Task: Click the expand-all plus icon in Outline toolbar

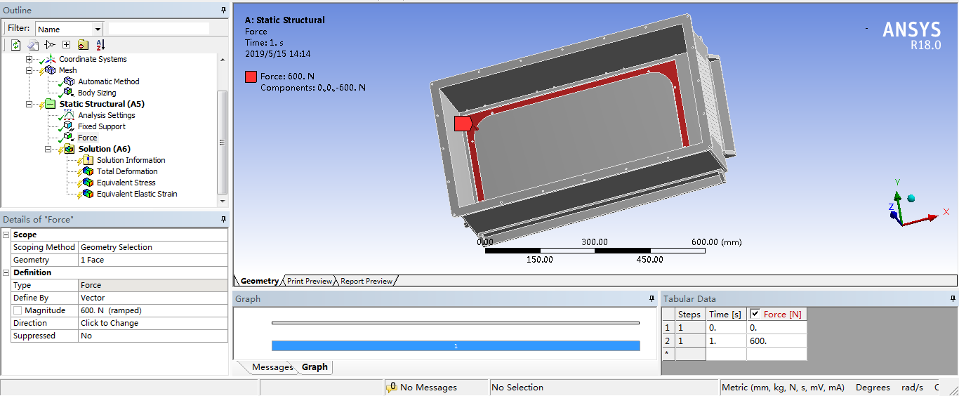Action: (66, 45)
